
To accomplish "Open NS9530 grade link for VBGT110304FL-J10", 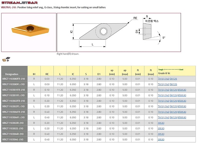I will click(x=182, y=117).
